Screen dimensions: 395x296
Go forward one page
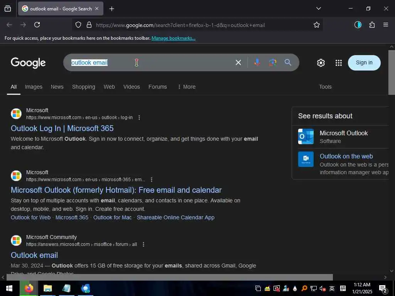click(x=23, y=25)
